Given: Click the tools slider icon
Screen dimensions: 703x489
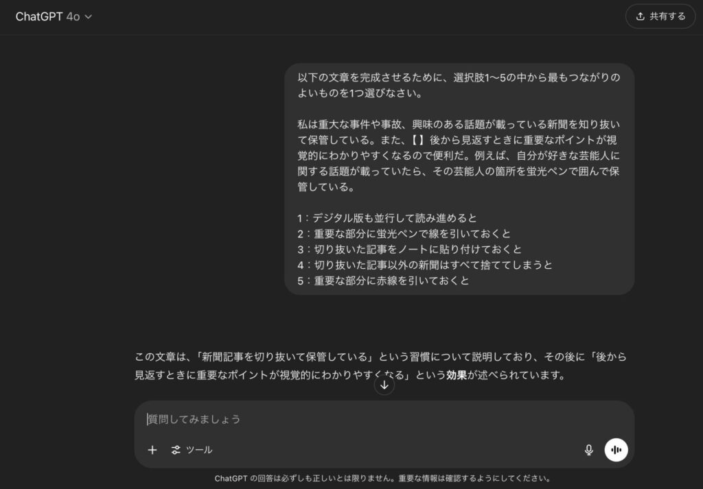Looking at the screenshot, I should point(176,450).
